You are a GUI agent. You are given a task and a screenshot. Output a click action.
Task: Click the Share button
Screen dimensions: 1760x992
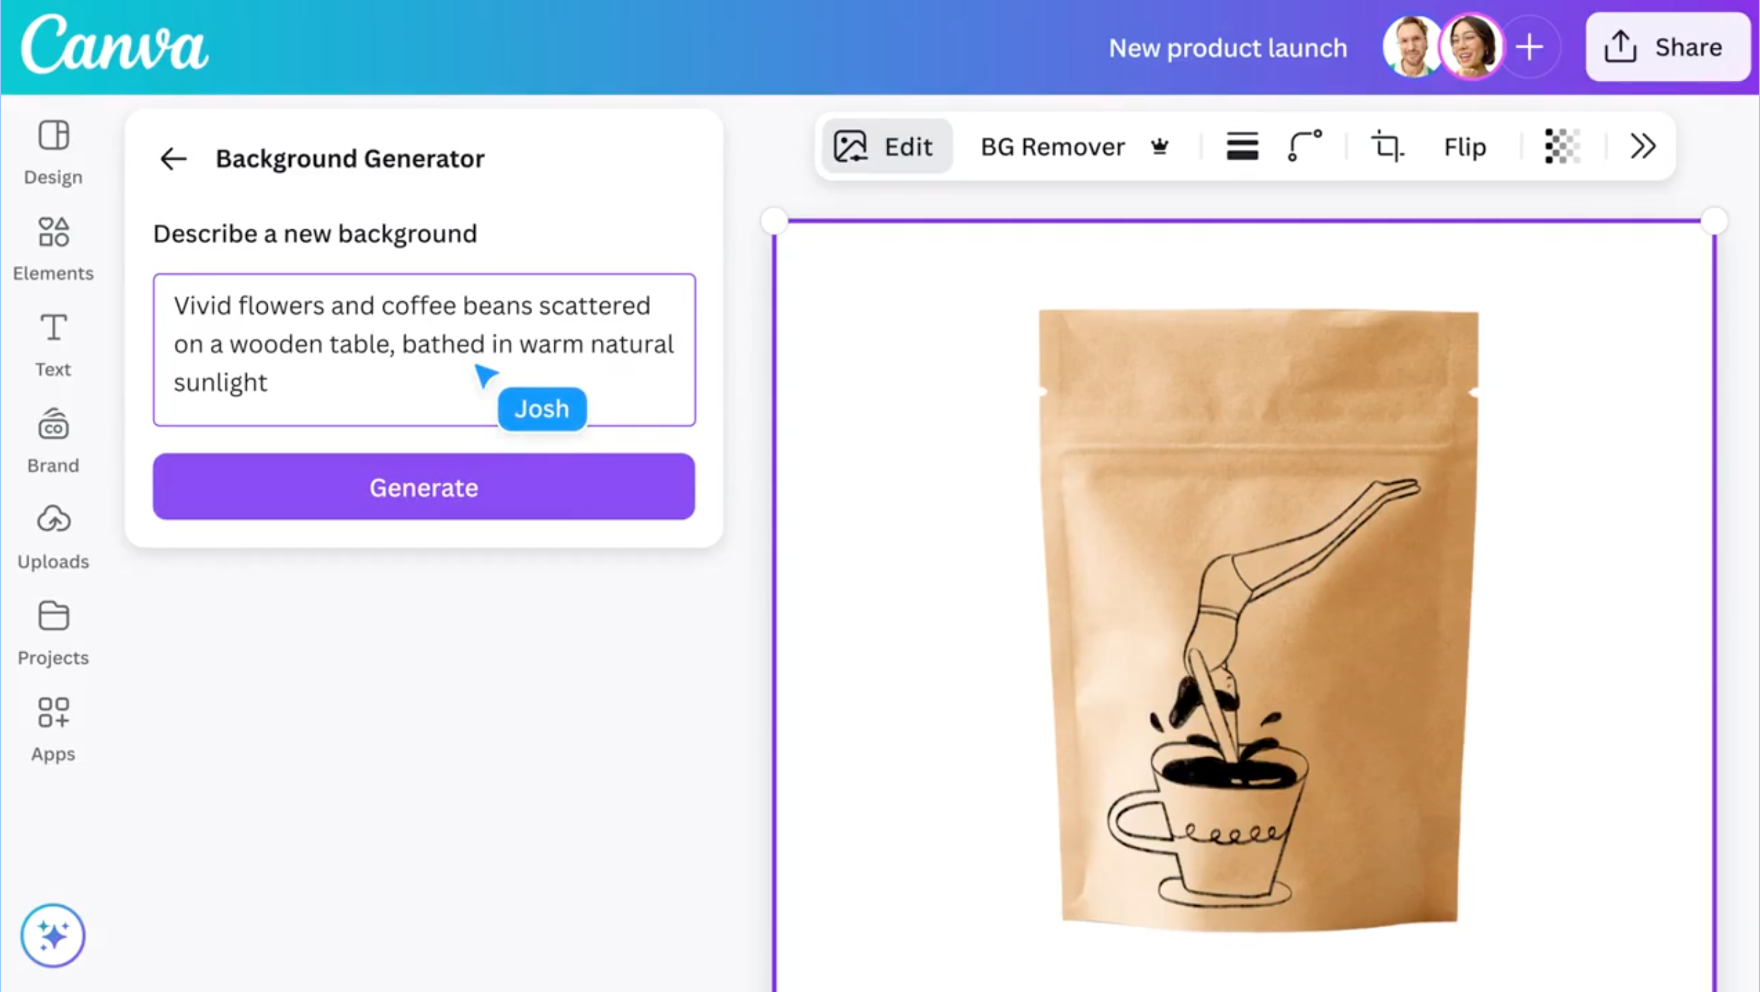click(x=1667, y=47)
